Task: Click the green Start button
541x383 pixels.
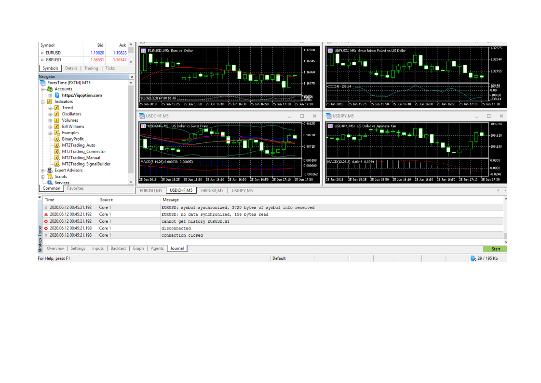Action: 495,249
